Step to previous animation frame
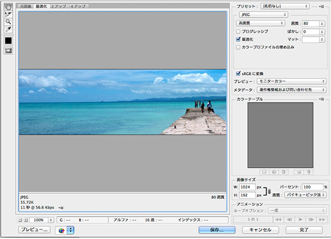This screenshot has height=239, width=331. pyautogui.click(x=289, y=220)
